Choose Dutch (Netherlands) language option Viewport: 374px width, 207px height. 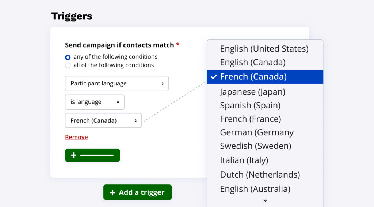coord(260,175)
